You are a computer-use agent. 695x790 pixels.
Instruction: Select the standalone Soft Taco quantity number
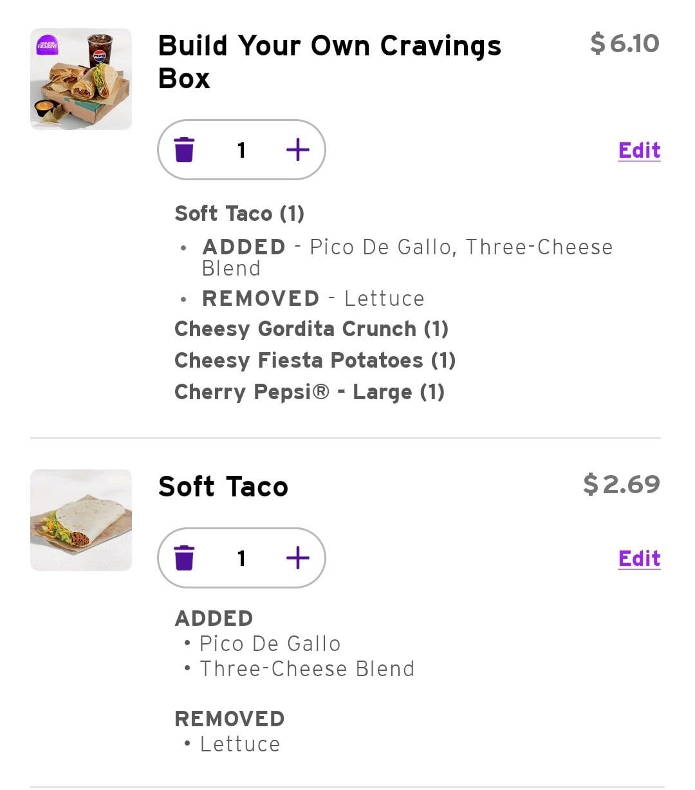(x=241, y=558)
